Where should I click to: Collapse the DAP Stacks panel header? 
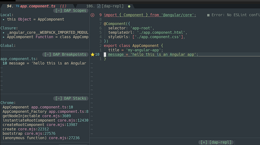point(71,98)
